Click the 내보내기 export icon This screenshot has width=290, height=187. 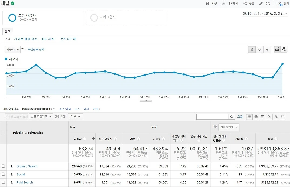point(224,3)
